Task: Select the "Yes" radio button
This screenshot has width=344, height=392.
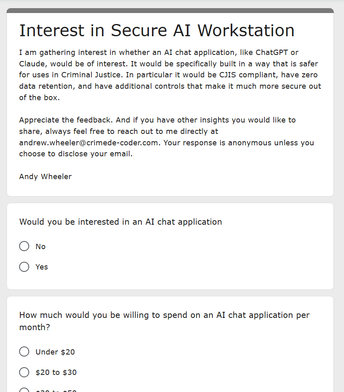Action: (x=24, y=267)
